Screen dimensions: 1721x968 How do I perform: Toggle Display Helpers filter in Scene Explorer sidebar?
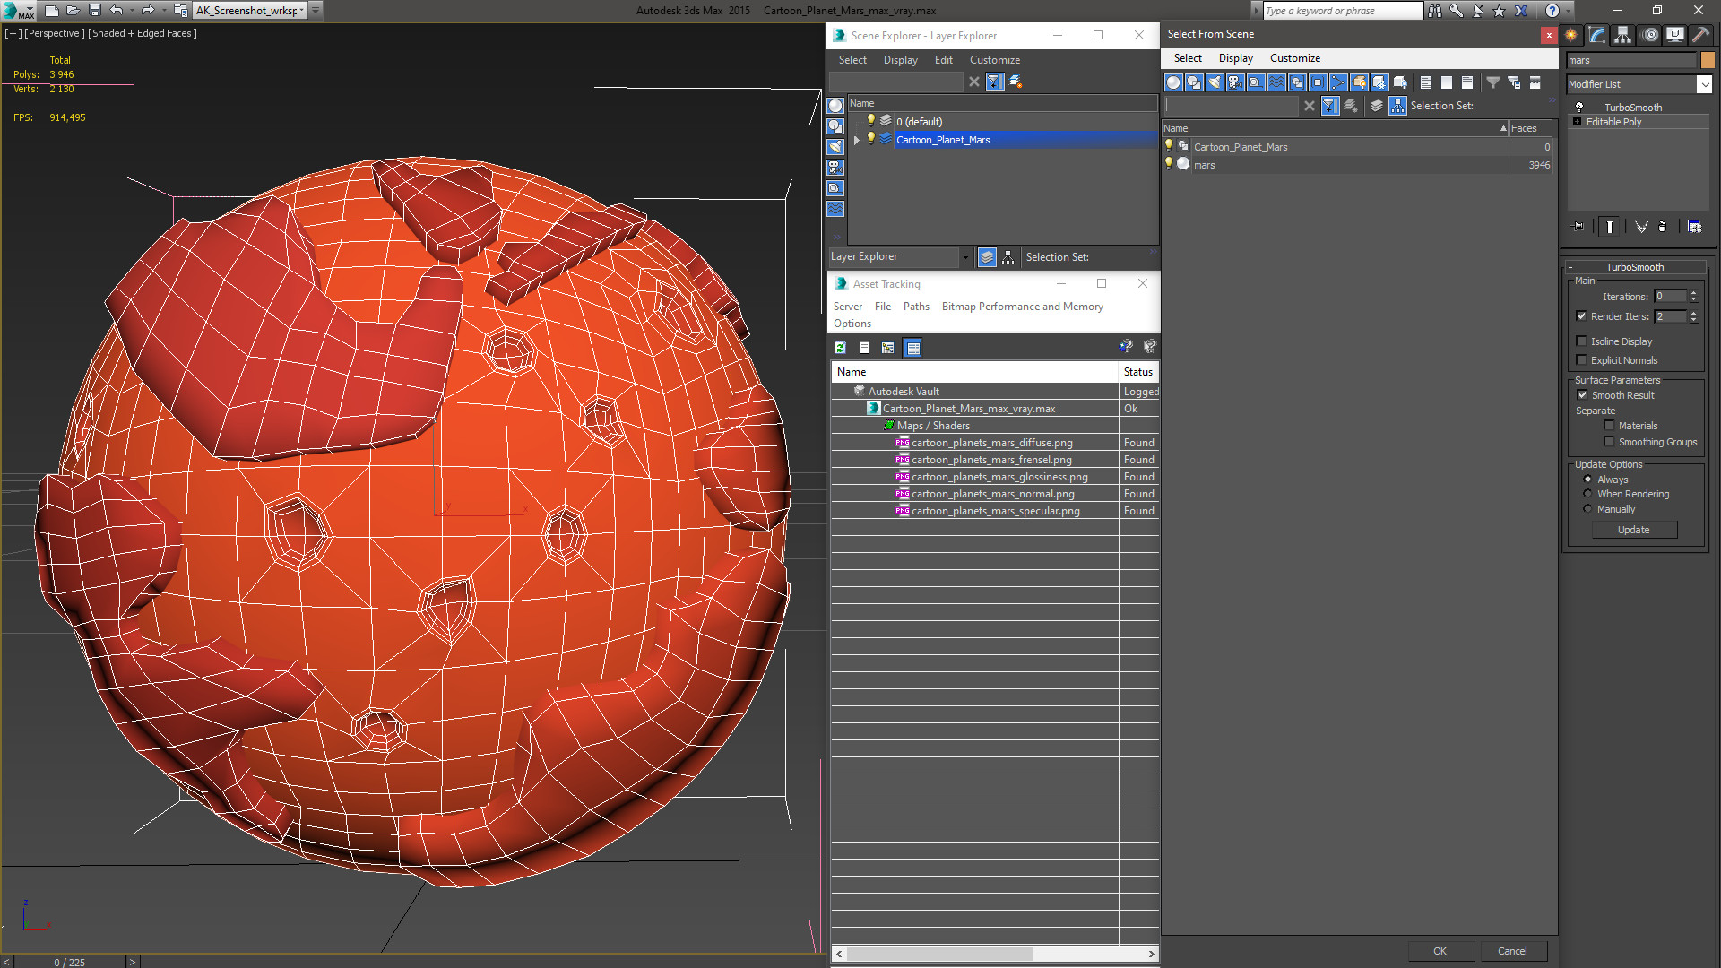coord(835,188)
